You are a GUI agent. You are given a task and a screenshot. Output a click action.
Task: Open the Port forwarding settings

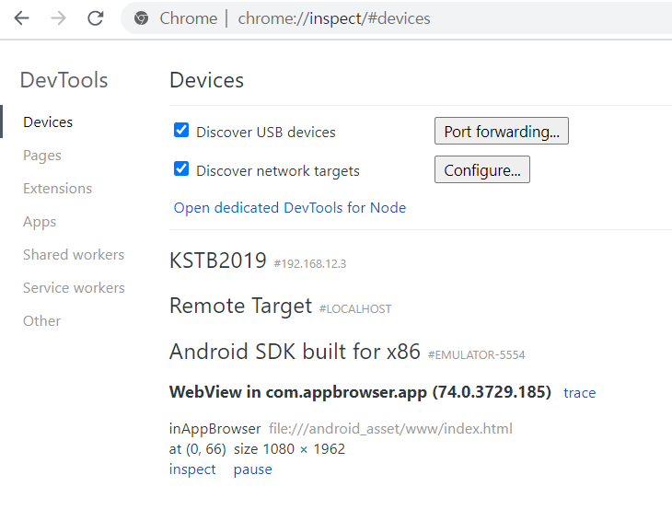pyautogui.click(x=502, y=131)
